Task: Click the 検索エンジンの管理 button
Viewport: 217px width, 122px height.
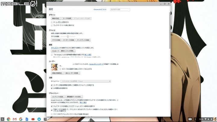Action: [x=68, y=51]
